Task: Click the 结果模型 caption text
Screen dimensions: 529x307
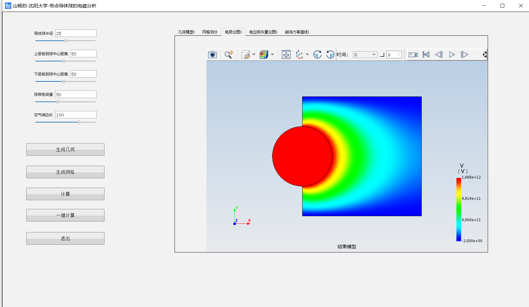Action: pyautogui.click(x=347, y=247)
